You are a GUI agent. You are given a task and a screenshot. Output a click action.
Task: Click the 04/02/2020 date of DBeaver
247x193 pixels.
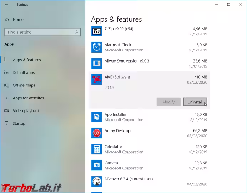[197, 184]
